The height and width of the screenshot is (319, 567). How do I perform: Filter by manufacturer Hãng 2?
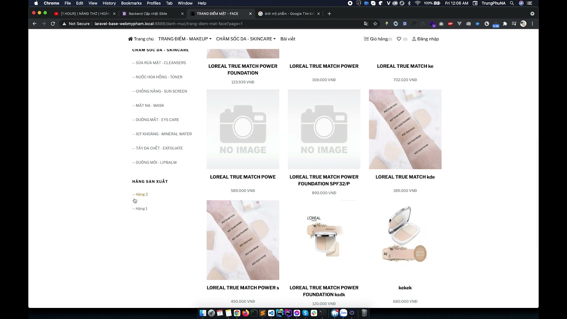(x=140, y=195)
